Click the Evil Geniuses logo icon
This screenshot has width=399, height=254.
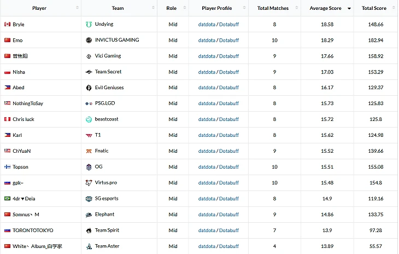coord(89,88)
